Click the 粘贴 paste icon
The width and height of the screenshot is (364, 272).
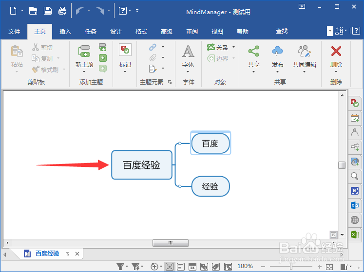click(x=17, y=51)
